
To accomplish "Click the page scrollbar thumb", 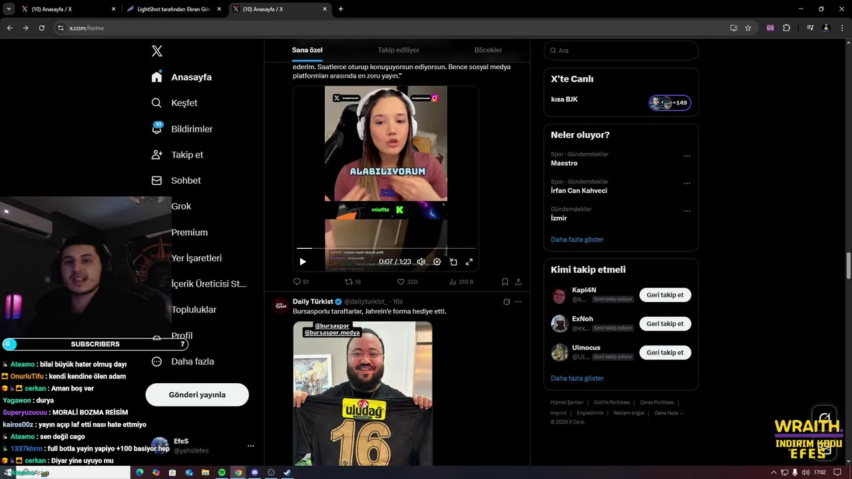I will point(848,266).
